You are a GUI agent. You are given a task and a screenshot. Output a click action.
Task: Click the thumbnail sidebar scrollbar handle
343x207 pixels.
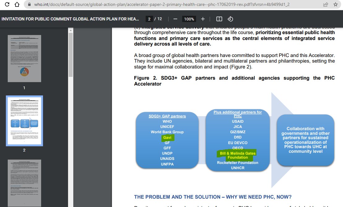point(71,55)
